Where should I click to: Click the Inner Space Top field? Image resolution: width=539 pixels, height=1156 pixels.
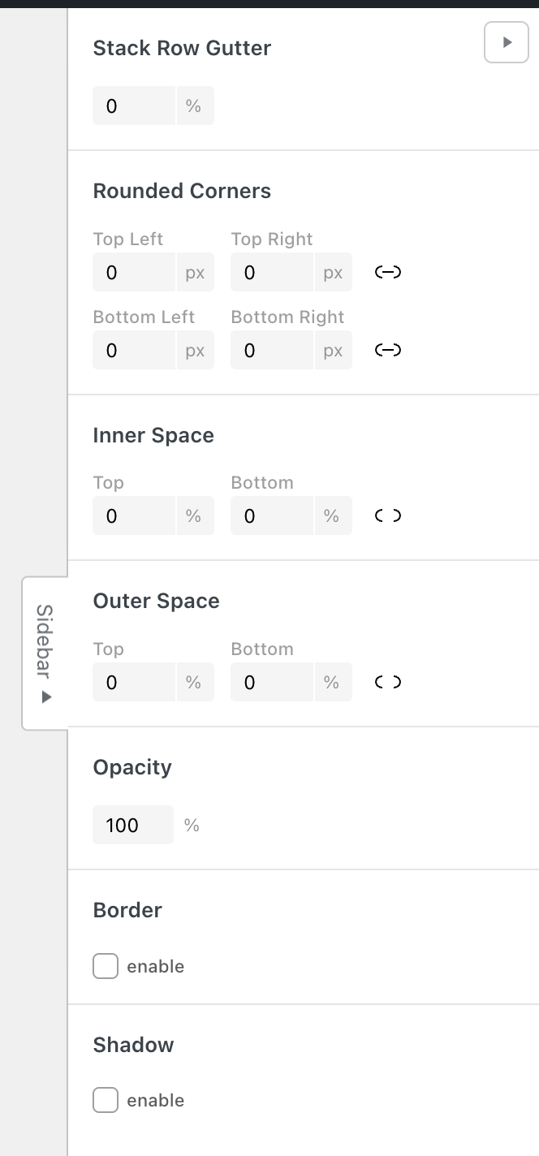134,516
